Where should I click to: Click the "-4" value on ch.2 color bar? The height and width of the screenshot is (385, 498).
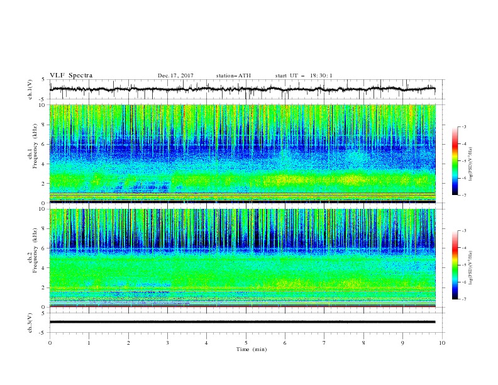point(463,248)
